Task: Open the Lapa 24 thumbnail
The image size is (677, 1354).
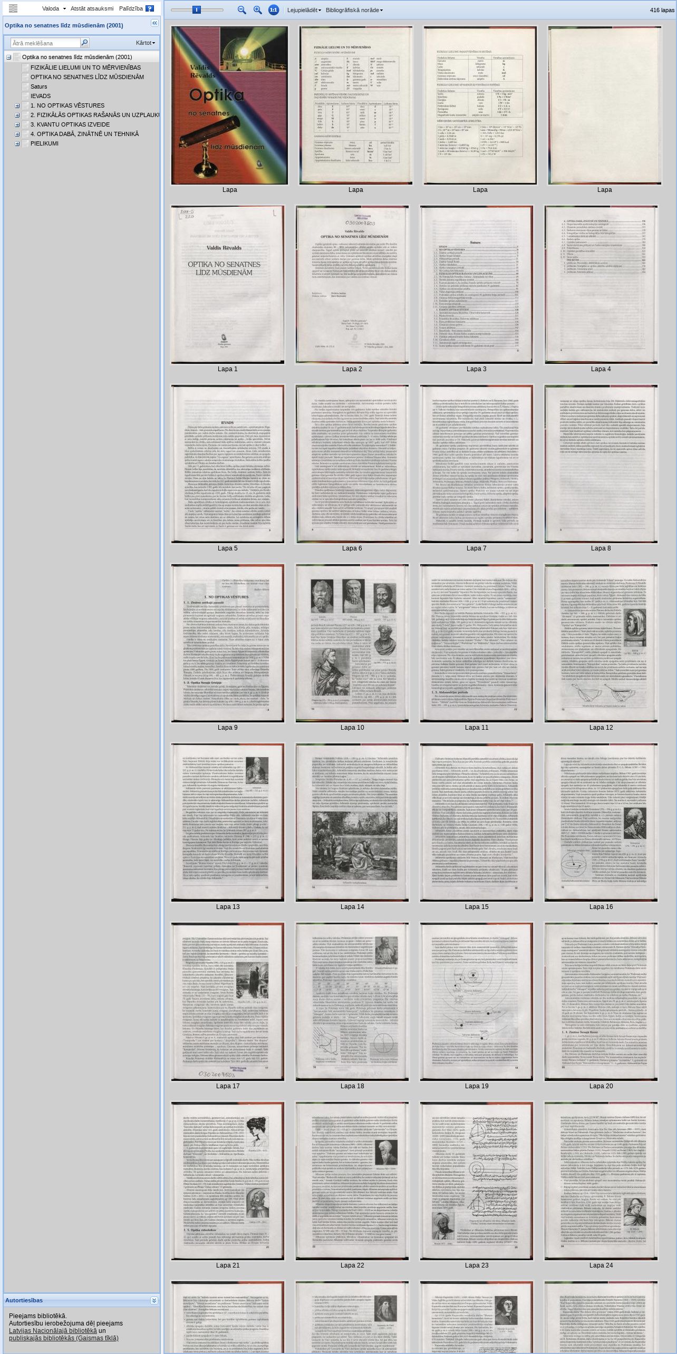Action: [601, 1181]
